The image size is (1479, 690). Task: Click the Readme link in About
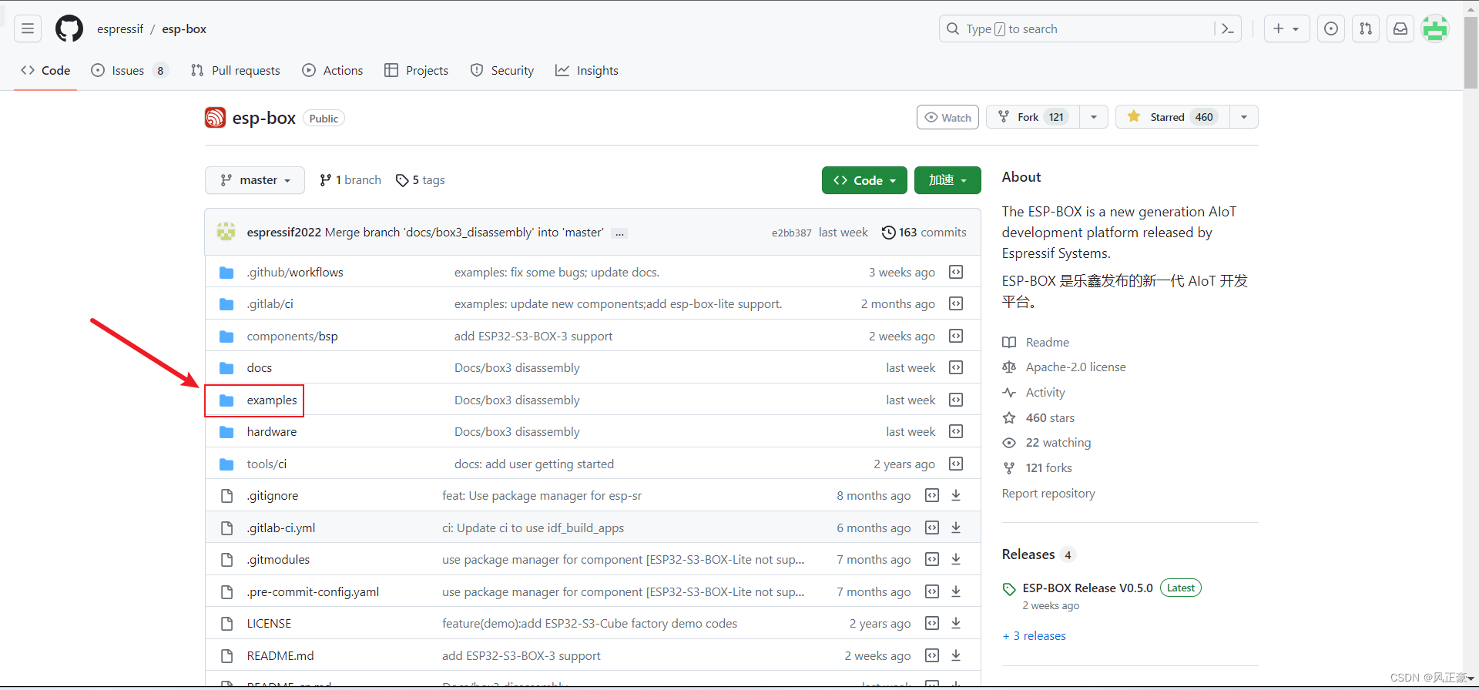[1036, 342]
